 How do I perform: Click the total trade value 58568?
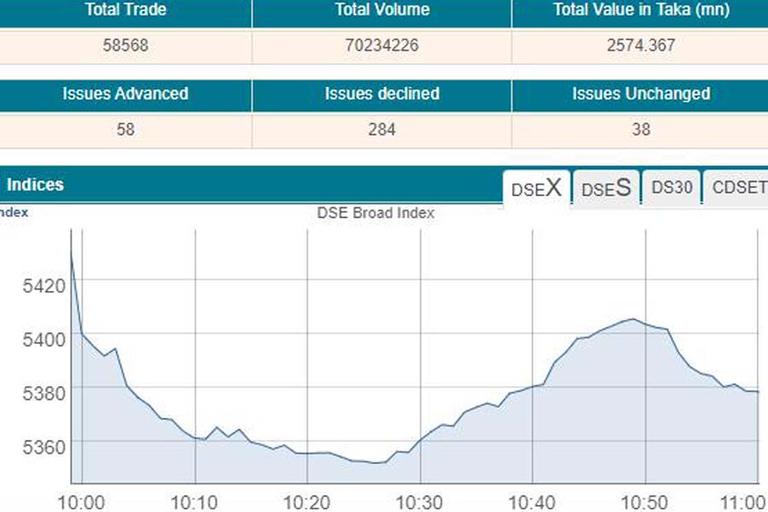pos(125,46)
